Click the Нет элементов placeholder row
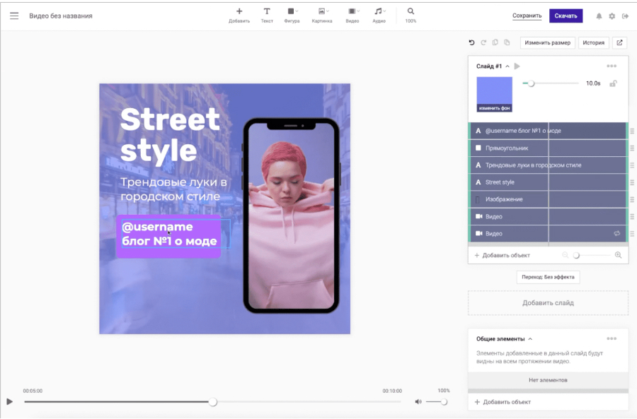 [x=548, y=380]
